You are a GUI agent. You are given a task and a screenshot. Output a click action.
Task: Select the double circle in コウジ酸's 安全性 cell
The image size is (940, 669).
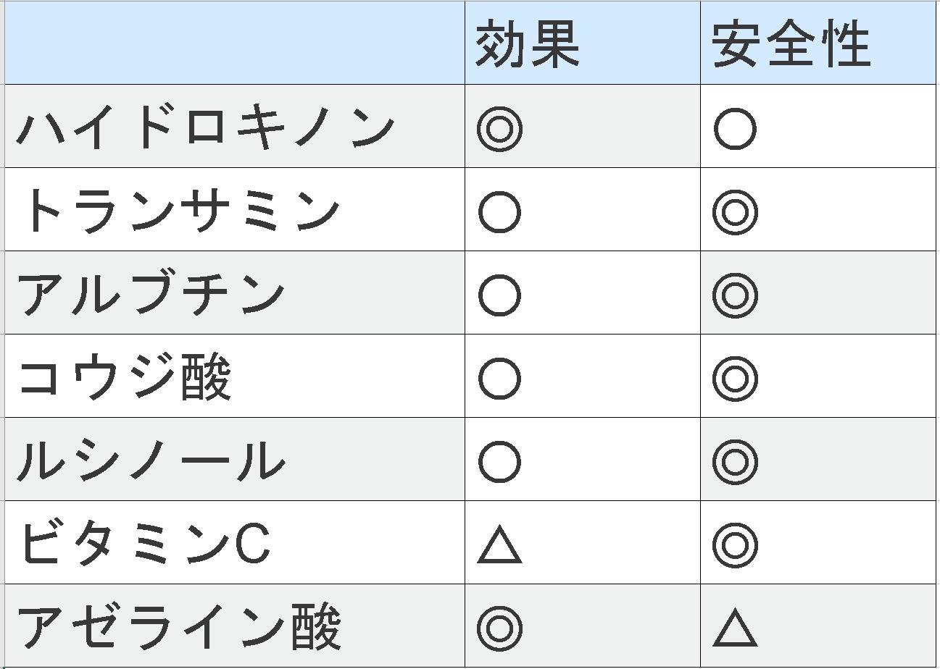pos(735,379)
